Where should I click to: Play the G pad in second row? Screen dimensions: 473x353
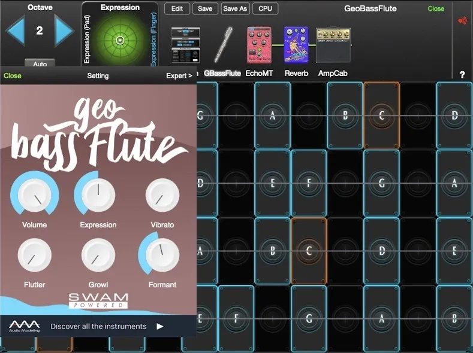click(382, 183)
